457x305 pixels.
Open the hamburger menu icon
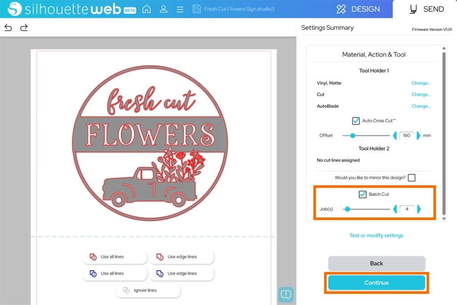[x=180, y=9]
